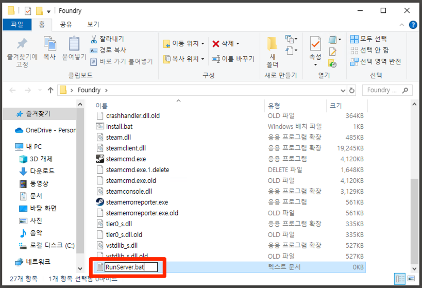Open 이동 위치 (Move to) dropdown

pos(184,43)
